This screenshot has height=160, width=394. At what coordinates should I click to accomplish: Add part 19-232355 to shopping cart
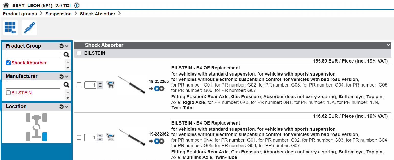[x=110, y=85]
